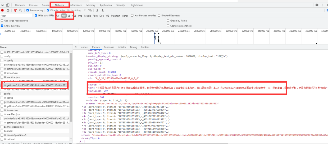Filter requests by WS type
Image resolution: width=328 pixels, height=144 pixels.
[107, 16]
